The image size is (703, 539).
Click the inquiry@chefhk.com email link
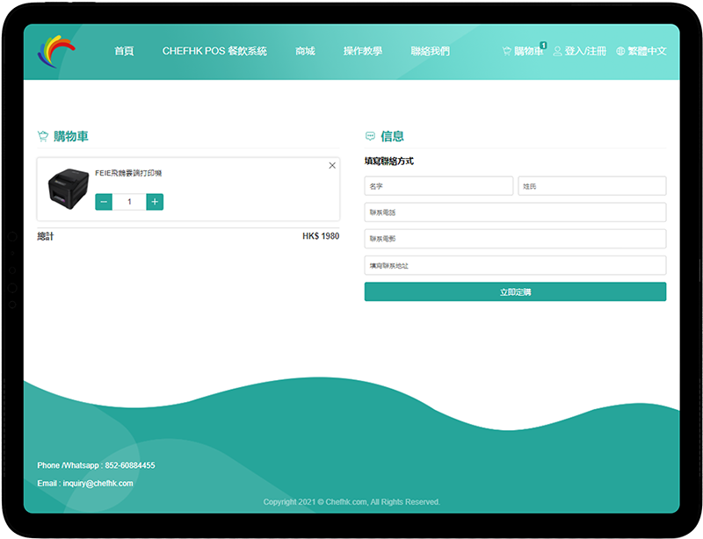tap(98, 484)
